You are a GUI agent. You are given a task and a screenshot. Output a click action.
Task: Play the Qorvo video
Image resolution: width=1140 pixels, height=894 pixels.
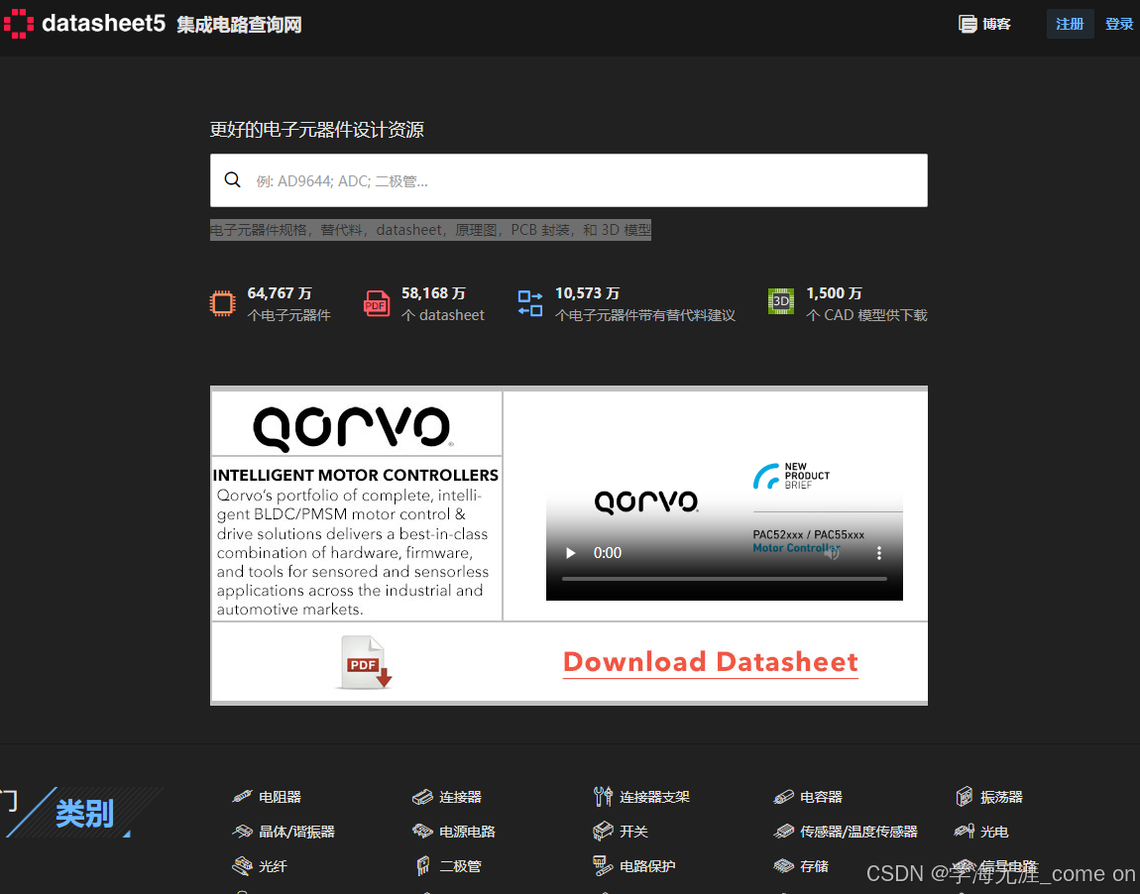(x=571, y=553)
